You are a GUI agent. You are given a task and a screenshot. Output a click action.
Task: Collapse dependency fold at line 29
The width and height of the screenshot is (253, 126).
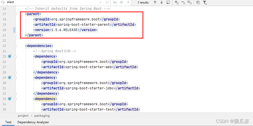[15, 78]
